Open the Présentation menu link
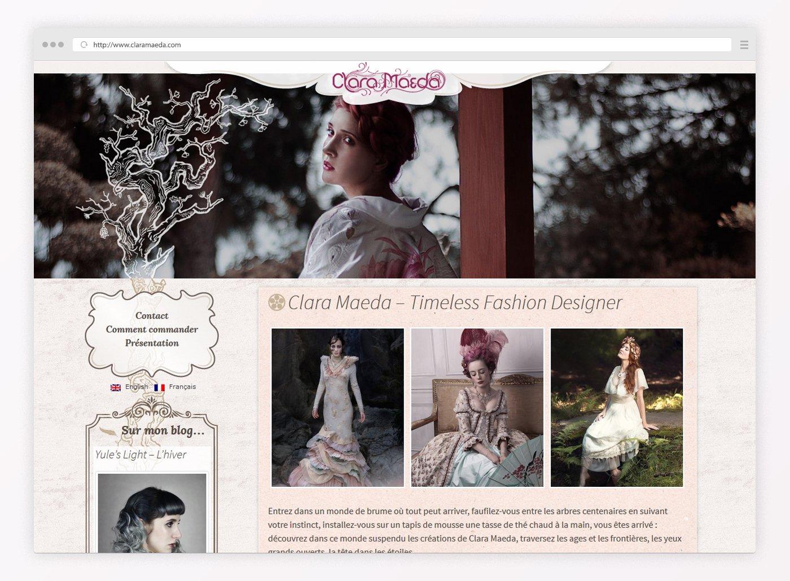Screen dimensions: 790x581 152,343
